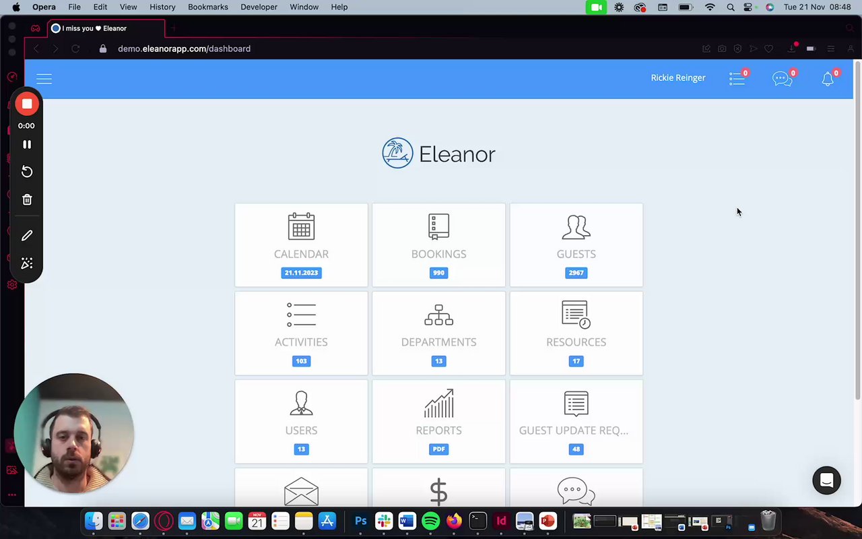The image size is (862, 539).
Task: Open the Calendar tile
Action: (301, 245)
